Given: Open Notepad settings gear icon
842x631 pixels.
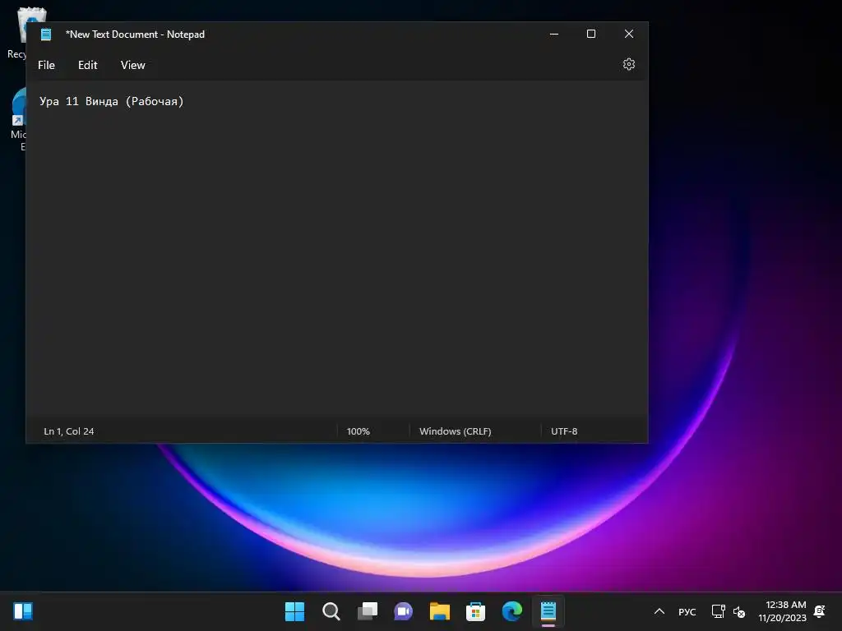Looking at the screenshot, I should coord(629,64).
